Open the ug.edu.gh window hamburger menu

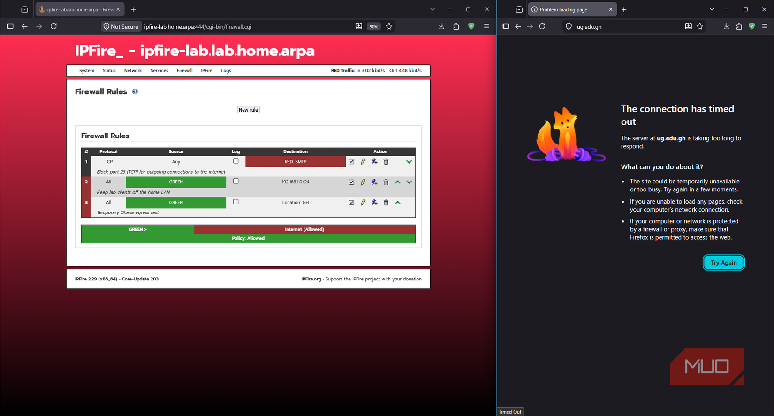pos(765,26)
